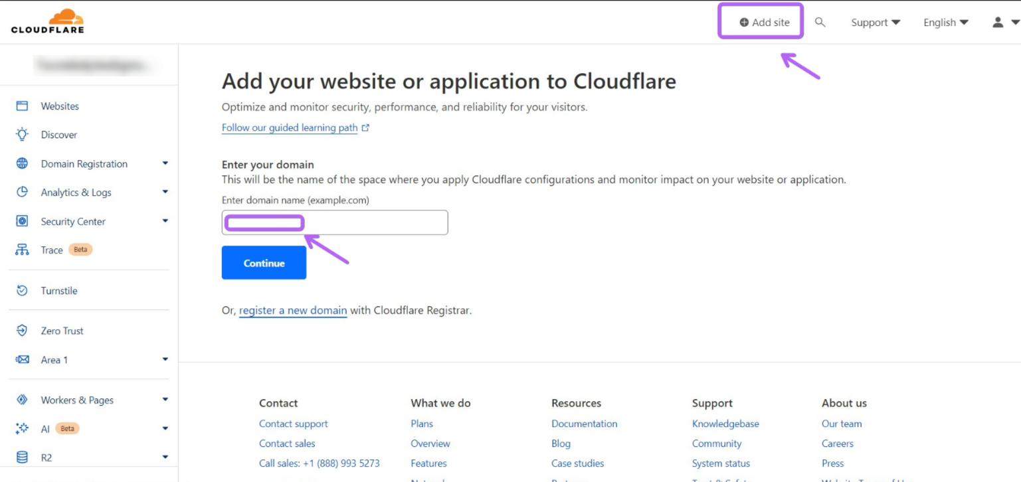Open the Support menu

pos(874,22)
